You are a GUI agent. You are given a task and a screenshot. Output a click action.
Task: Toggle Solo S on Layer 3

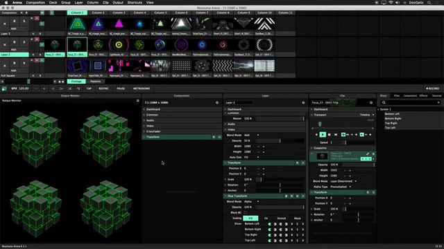[x=24, y=21]
